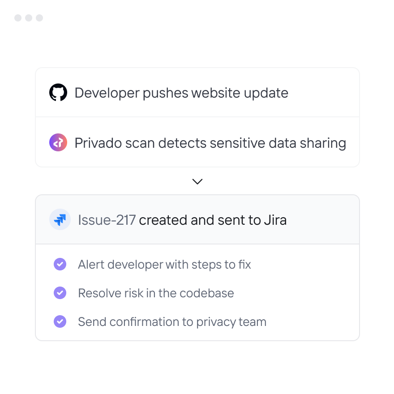Viewport: 394px width, 394px height.
Task: Click the 'Send confirmation to privacy team' label
Action: click(x=172, y=322)
